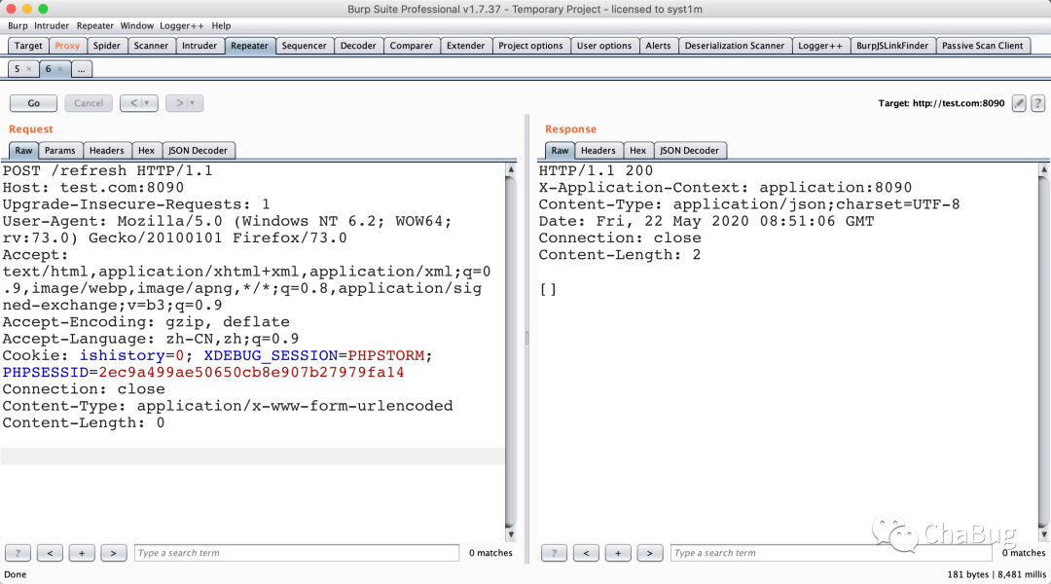Open the Comparer tool tab
This screenshot has width=1051, height=584.
click(412, 46)
